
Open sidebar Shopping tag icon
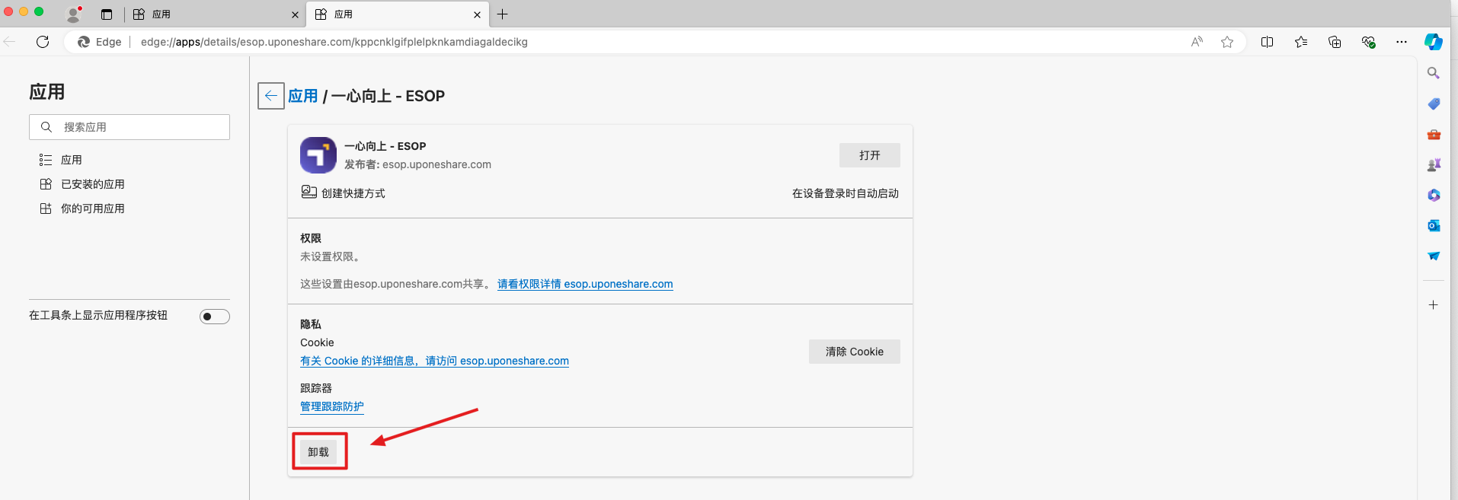1434,104
